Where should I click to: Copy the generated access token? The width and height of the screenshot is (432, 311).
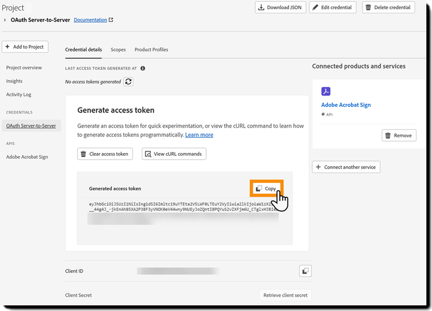click(267, 189)
